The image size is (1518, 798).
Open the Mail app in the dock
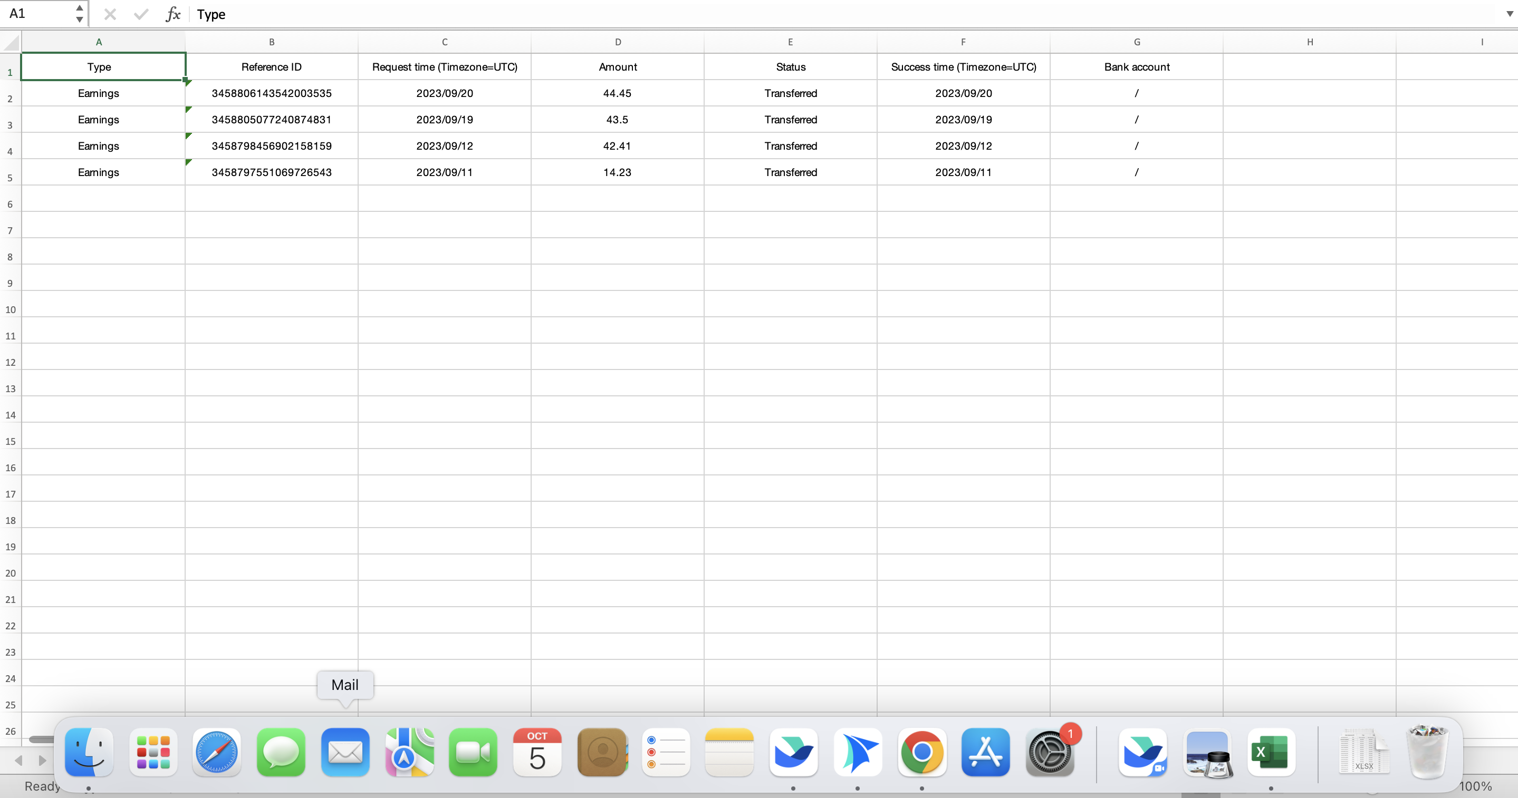[x=345, y=752]
